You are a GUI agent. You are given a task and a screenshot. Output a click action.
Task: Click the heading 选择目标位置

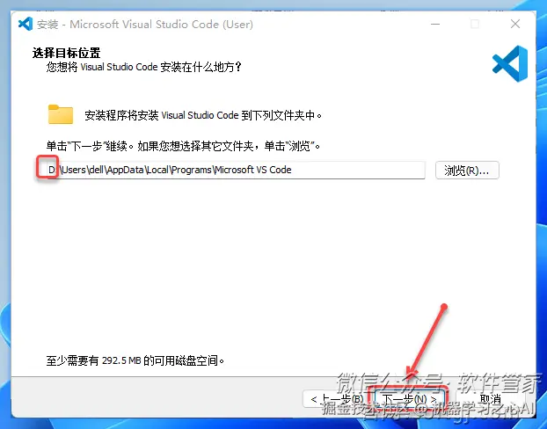coord(66,53)
